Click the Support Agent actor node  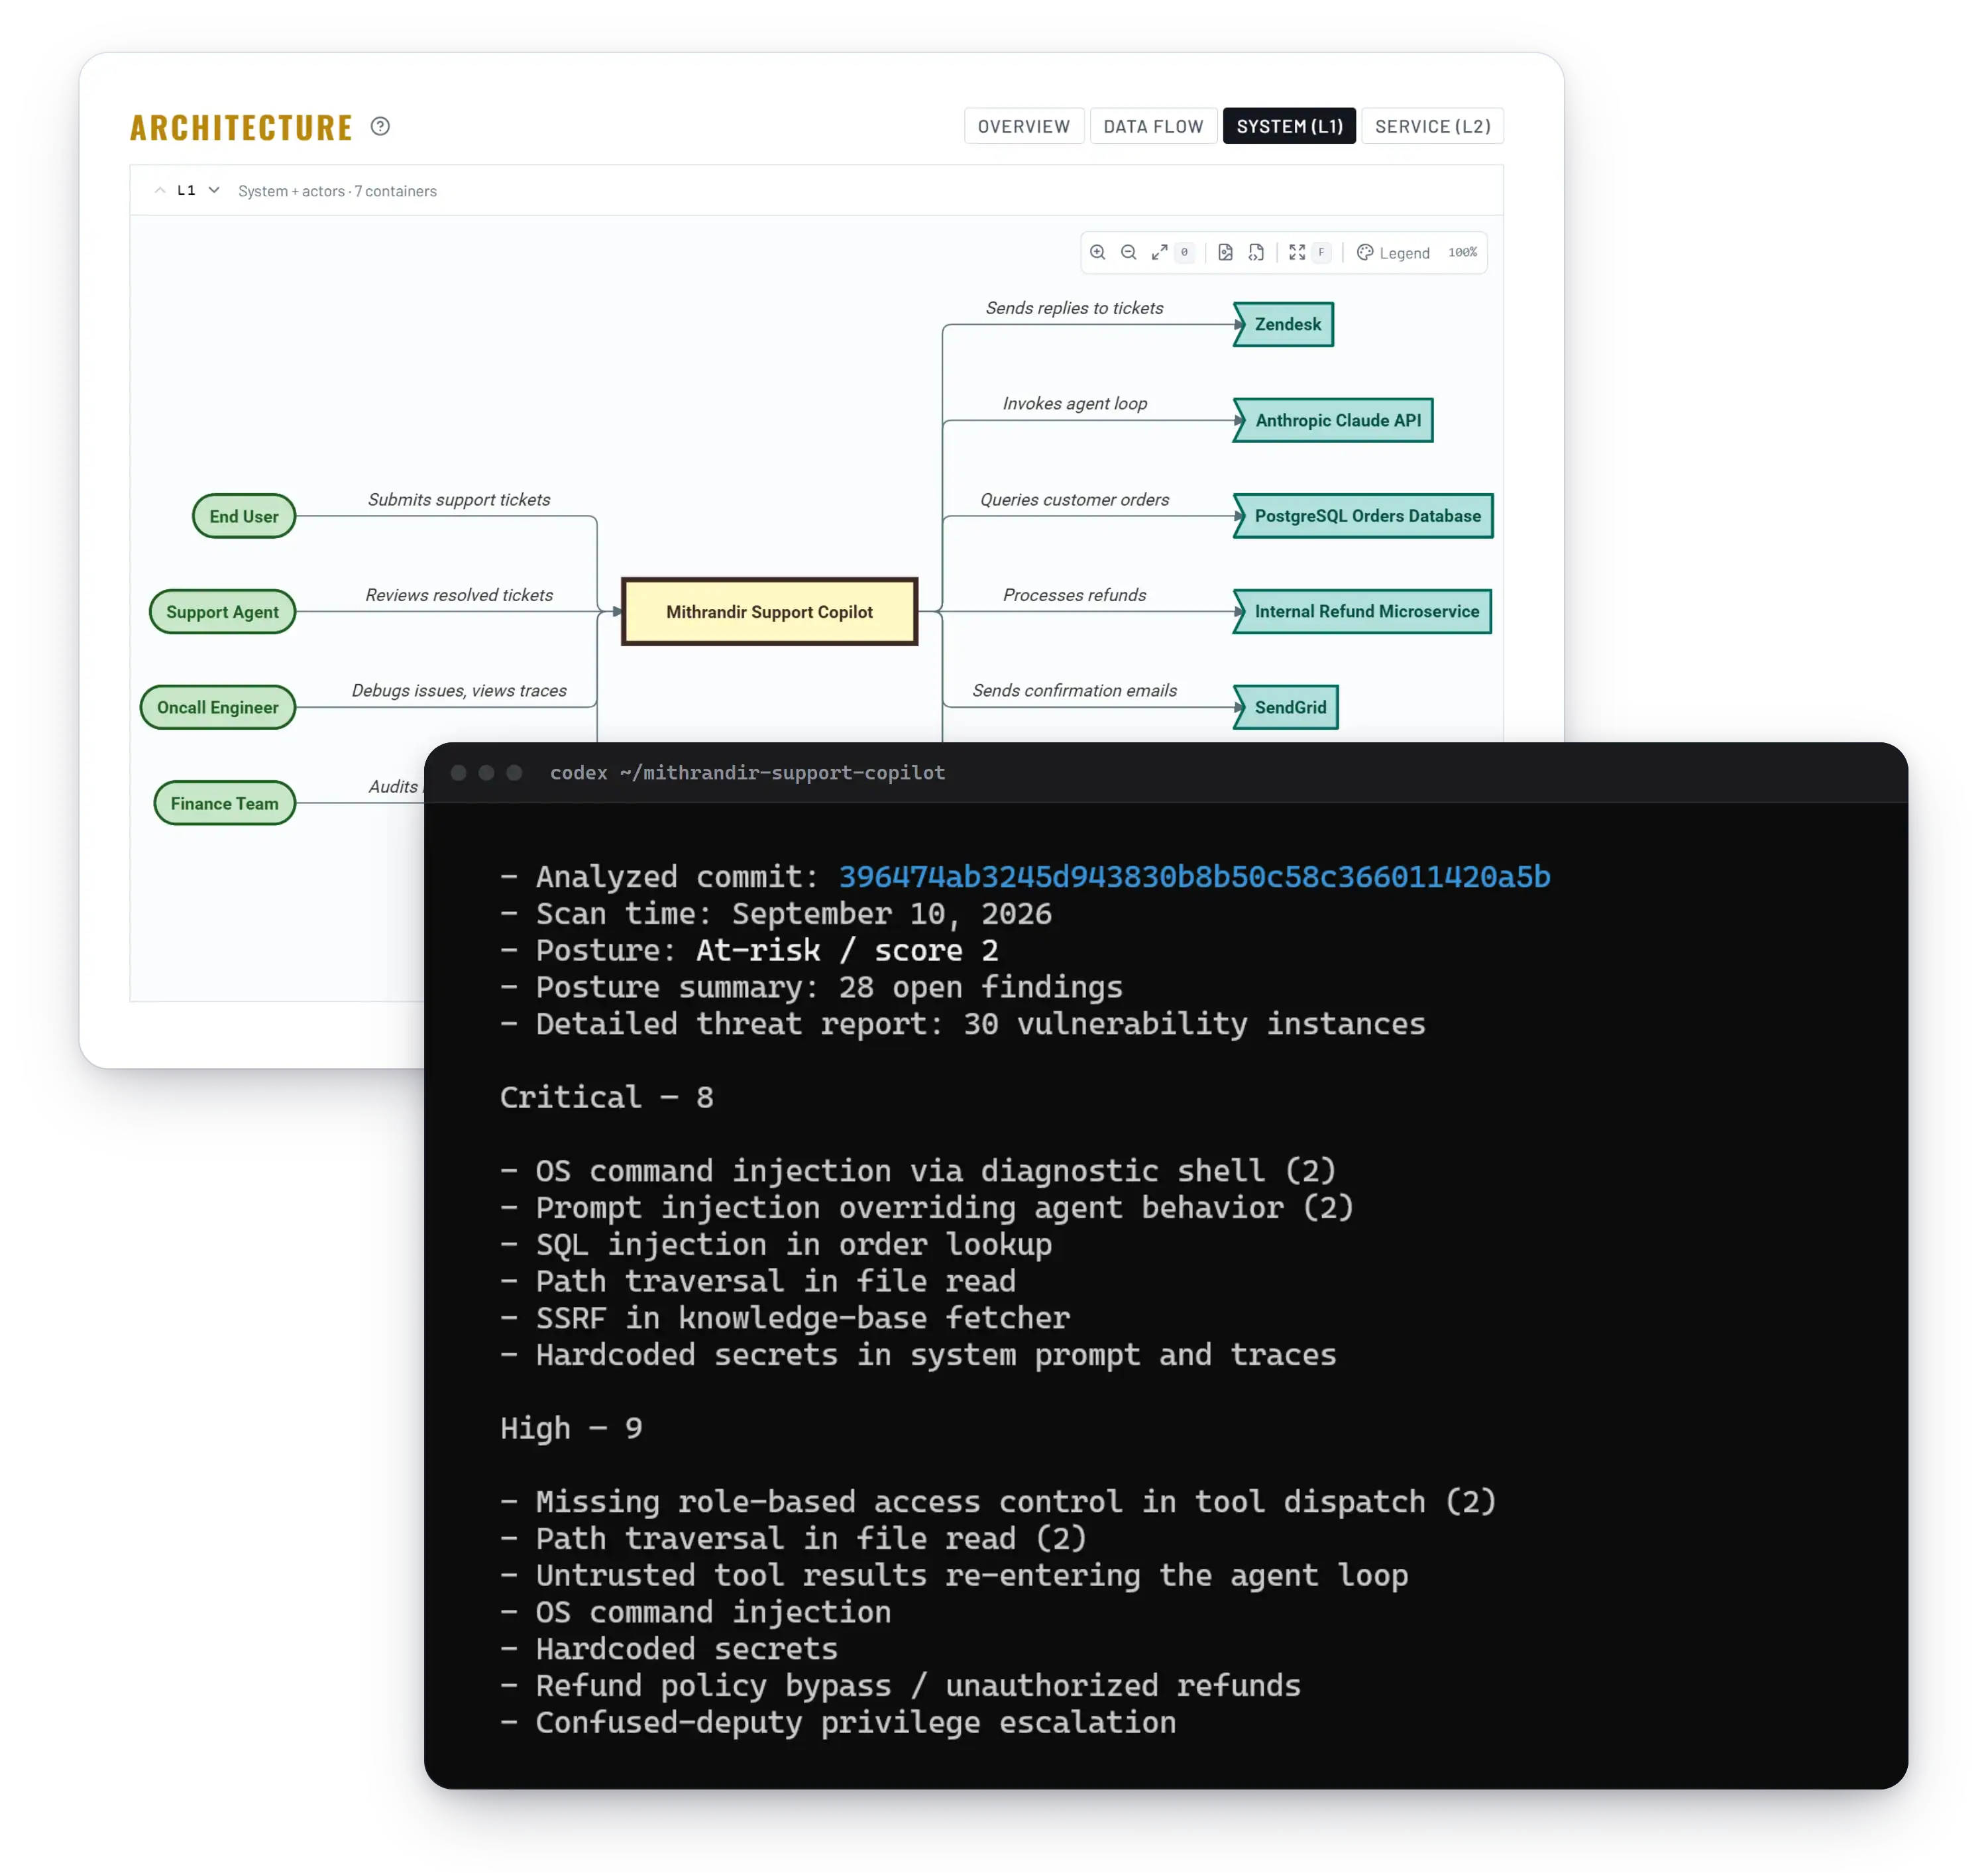[x=222, y=612]
